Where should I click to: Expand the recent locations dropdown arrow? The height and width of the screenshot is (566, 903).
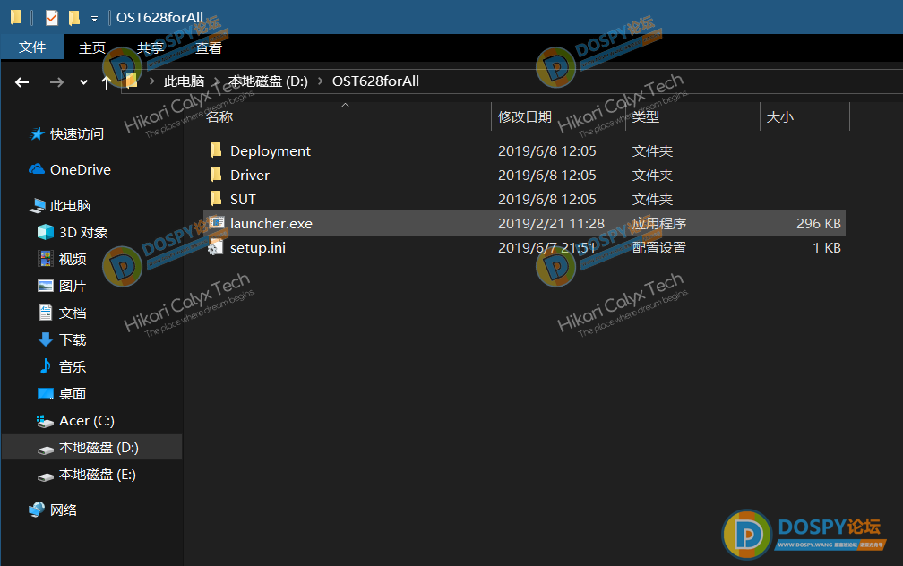tap(83, 81)
